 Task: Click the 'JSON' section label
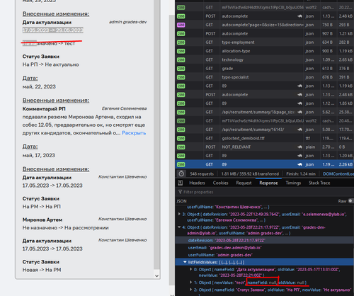pyautogui.click(x=181, y=201)
